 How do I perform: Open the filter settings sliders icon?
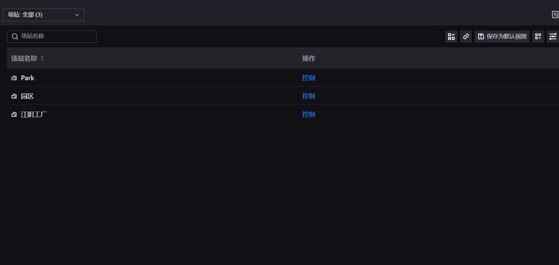pyautogui.click(x=553, y=36)
